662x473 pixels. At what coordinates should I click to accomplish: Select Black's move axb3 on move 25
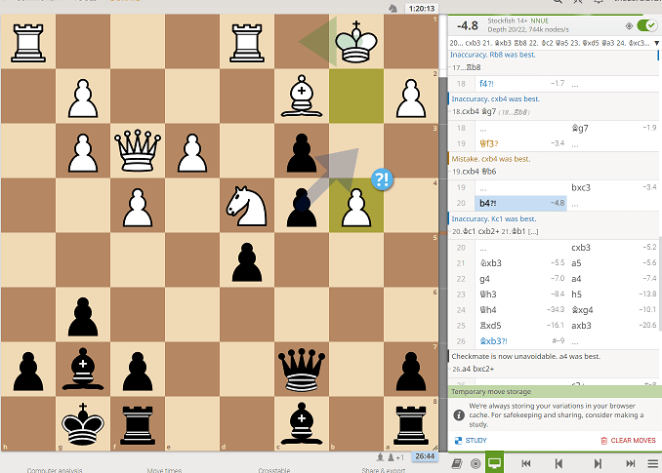click(612, 326)
